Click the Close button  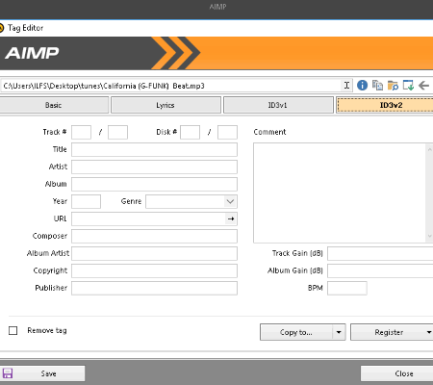pos(397,373)
